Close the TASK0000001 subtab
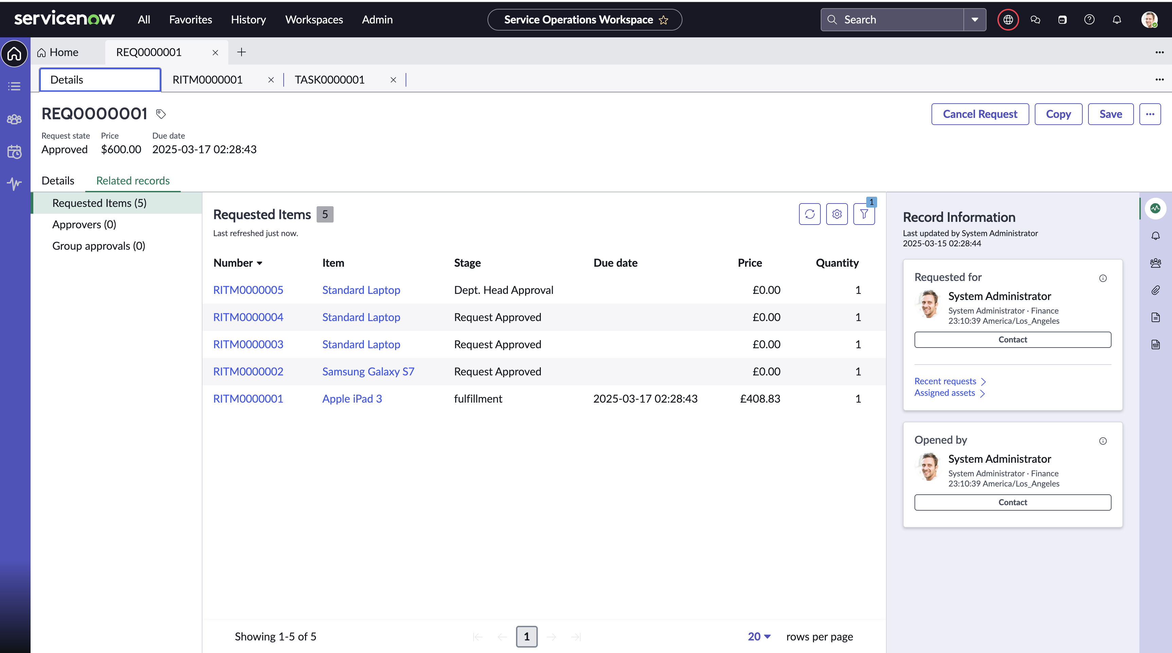This screenshot has height=653, width=1172. click(x=393, y=80)
